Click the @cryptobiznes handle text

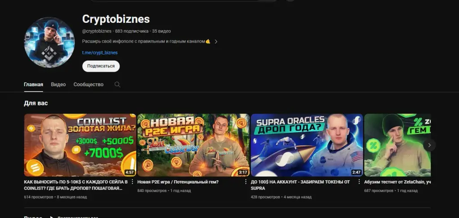97,31
